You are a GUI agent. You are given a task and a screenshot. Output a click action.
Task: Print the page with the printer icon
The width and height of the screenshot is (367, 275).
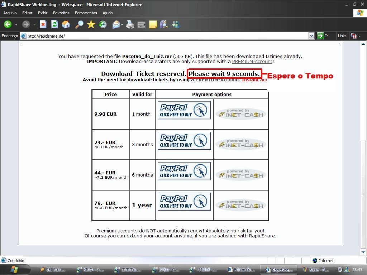(x=130, y=24)
